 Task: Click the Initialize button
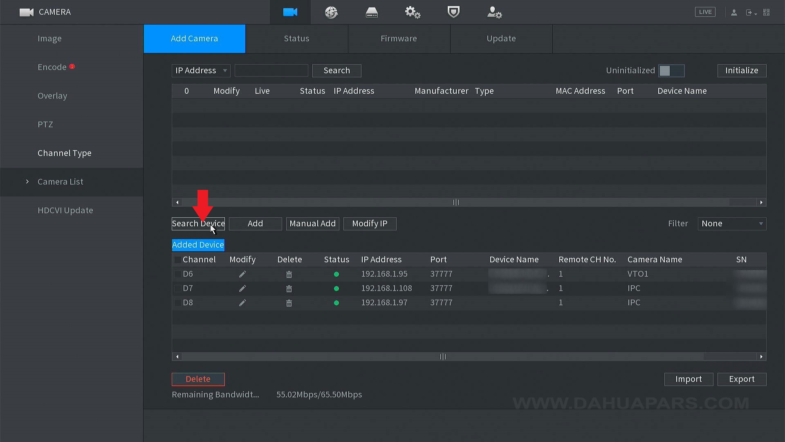pyautogui.click(x=742, y=70)
